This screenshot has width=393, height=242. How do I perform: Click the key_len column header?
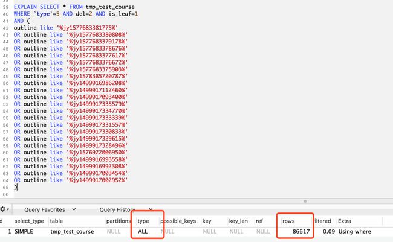238,221
